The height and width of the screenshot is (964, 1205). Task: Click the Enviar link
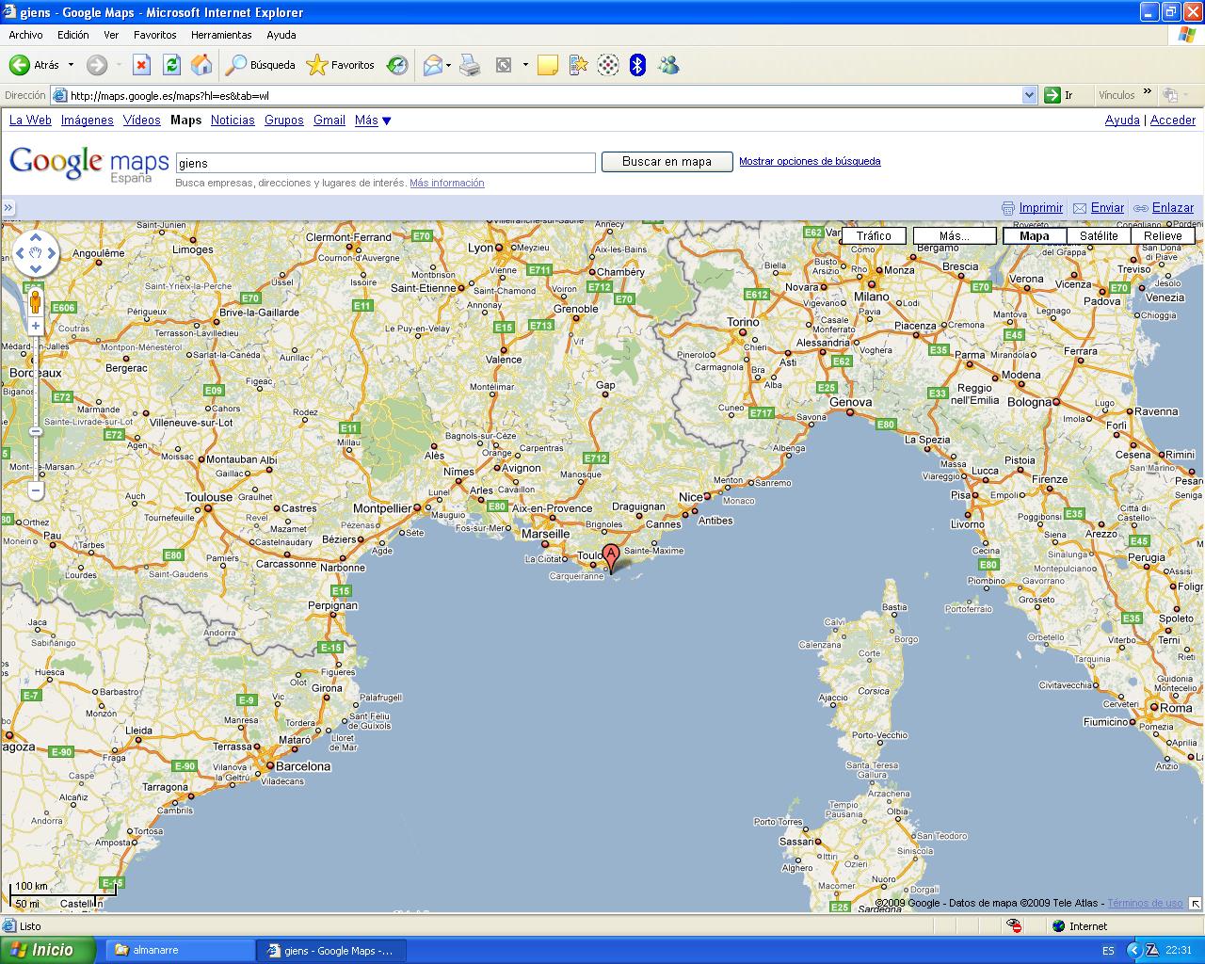pyautogui.click(x=1107, y=208)
